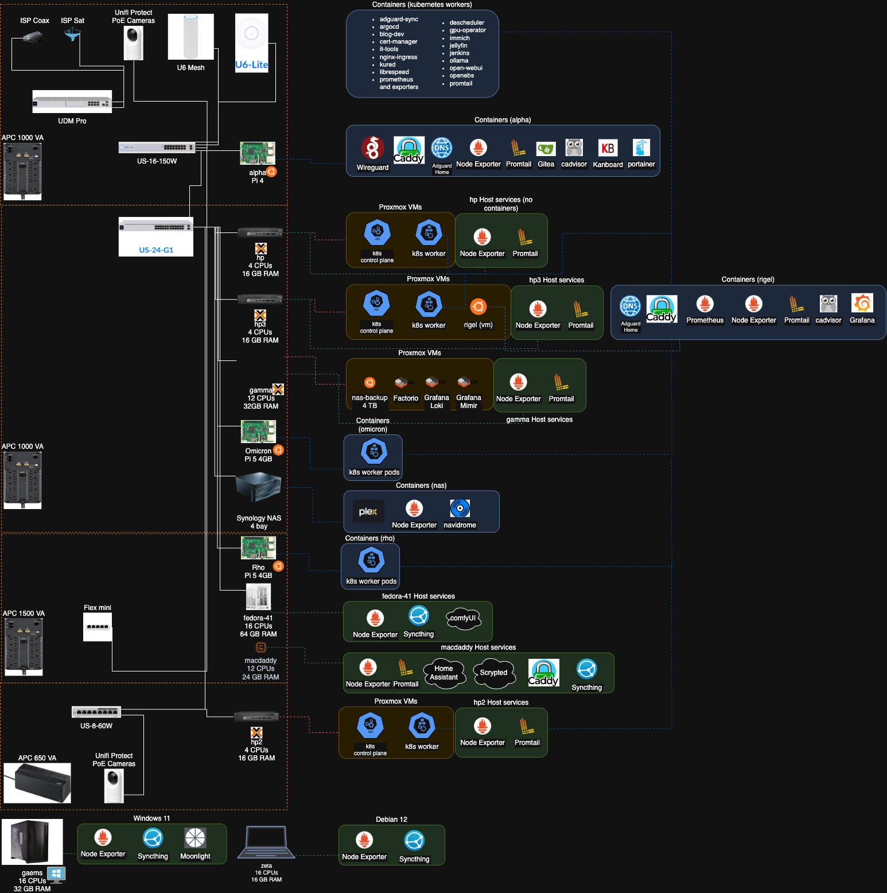The image size is (887, 893).
Task: Click the Adguard Home DNS icon in Containers (alpha)
Action: (442, 148)
